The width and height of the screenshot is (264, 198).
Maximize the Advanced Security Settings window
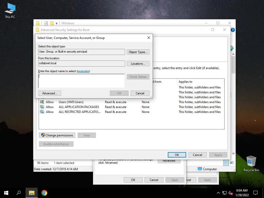(x=213, y=30)
